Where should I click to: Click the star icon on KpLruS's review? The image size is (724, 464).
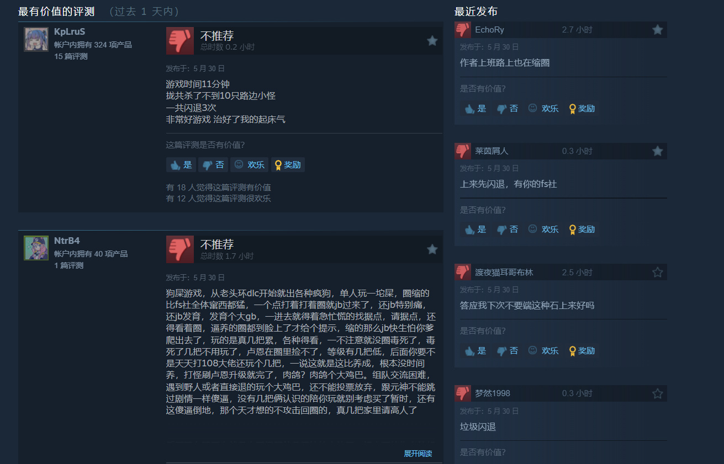(432, 41)
